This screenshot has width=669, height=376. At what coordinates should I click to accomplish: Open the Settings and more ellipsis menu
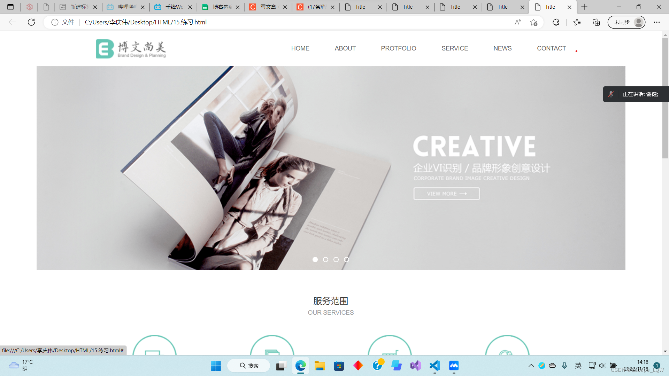657,22
